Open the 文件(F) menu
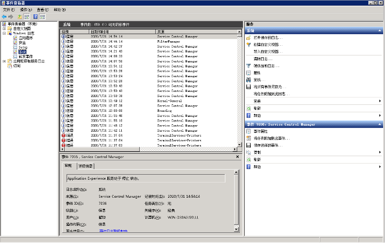The image size is (385, 243). coord(9,10)
